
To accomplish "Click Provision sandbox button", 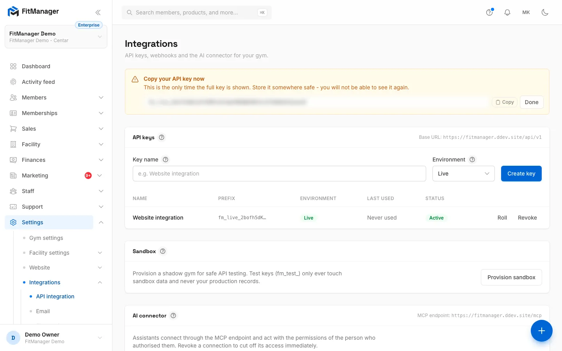I will (x=511, y=277).
